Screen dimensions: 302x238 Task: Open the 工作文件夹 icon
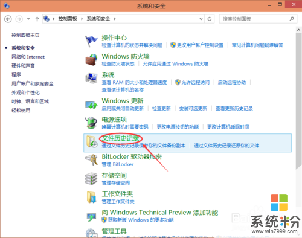click(x=92, y=197)
